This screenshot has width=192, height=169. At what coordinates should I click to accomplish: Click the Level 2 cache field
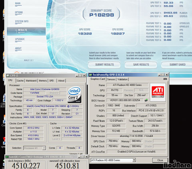point(72,135)
